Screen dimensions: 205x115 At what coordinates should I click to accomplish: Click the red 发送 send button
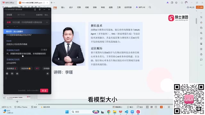click(44, 91)
